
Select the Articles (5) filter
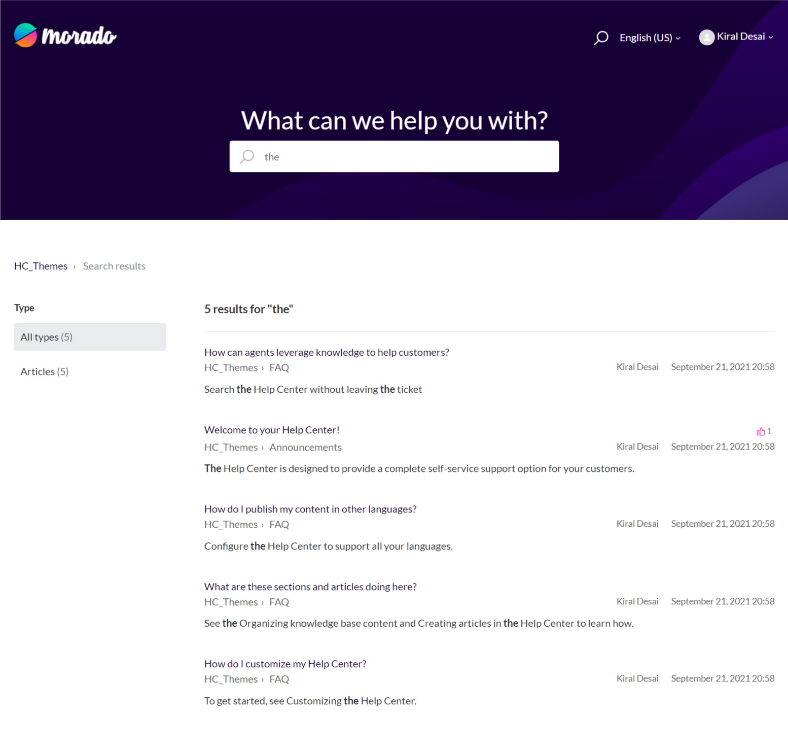coord(45,371)
